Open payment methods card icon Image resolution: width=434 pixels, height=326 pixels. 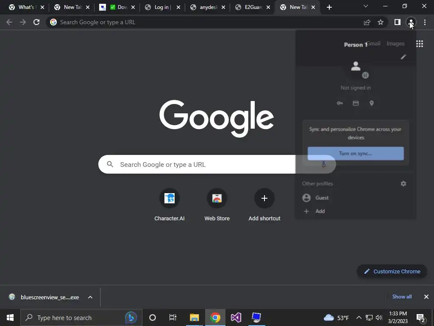356,103
